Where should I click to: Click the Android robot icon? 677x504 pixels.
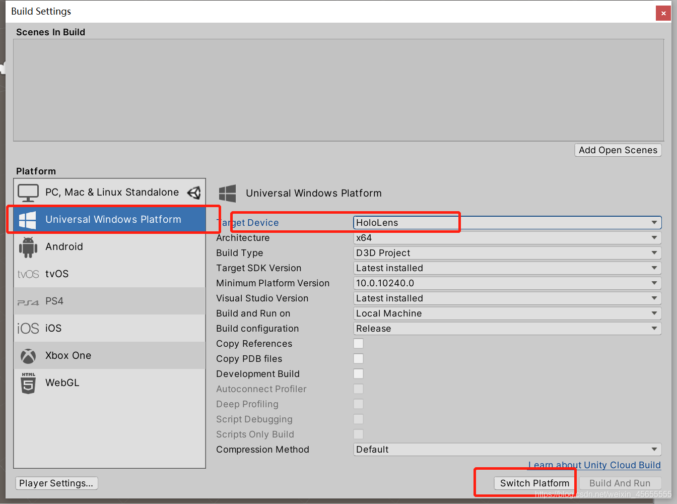(28, 247)
